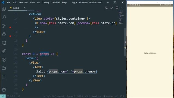The width and height of the screenshot is (174, 98).
Task: Change the JavaScript language mode
Action: tap(96, 96)
